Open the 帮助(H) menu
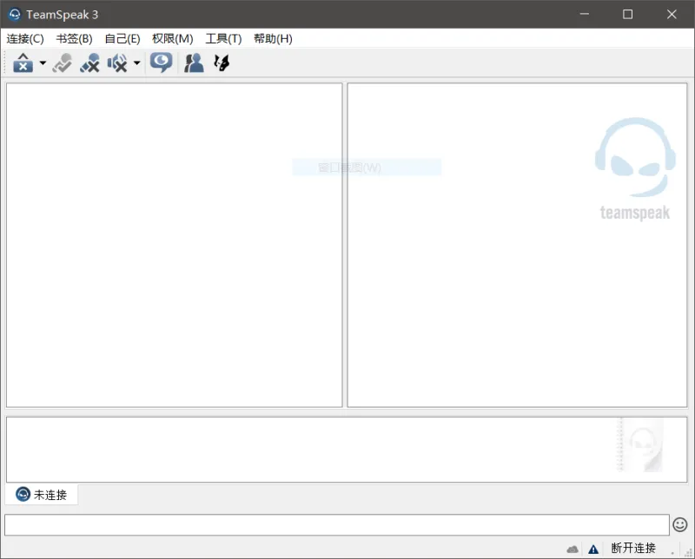 pyautogui.click(x=273, y=39)
